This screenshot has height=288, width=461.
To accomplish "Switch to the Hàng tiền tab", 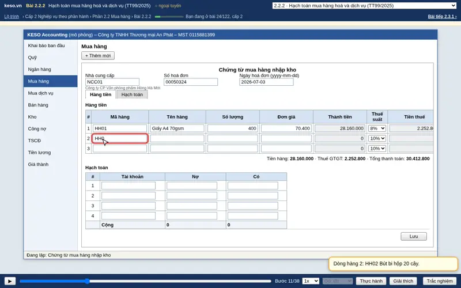I will pyautogui.click(x=100, y=94).
